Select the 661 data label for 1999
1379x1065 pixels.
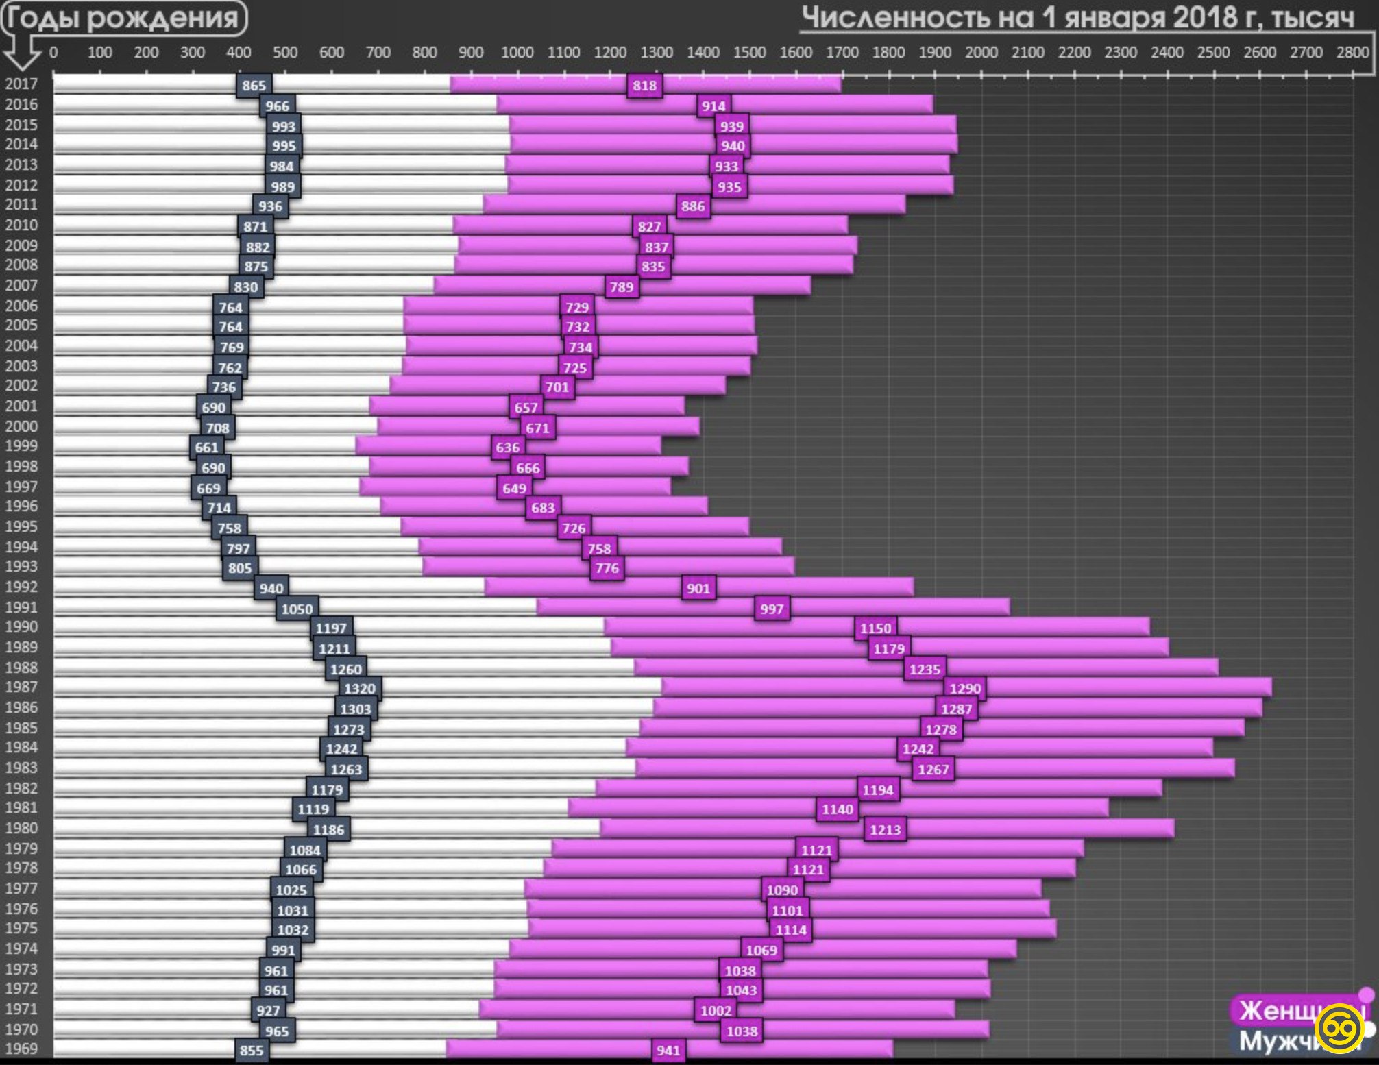click(x=206, y=448)
